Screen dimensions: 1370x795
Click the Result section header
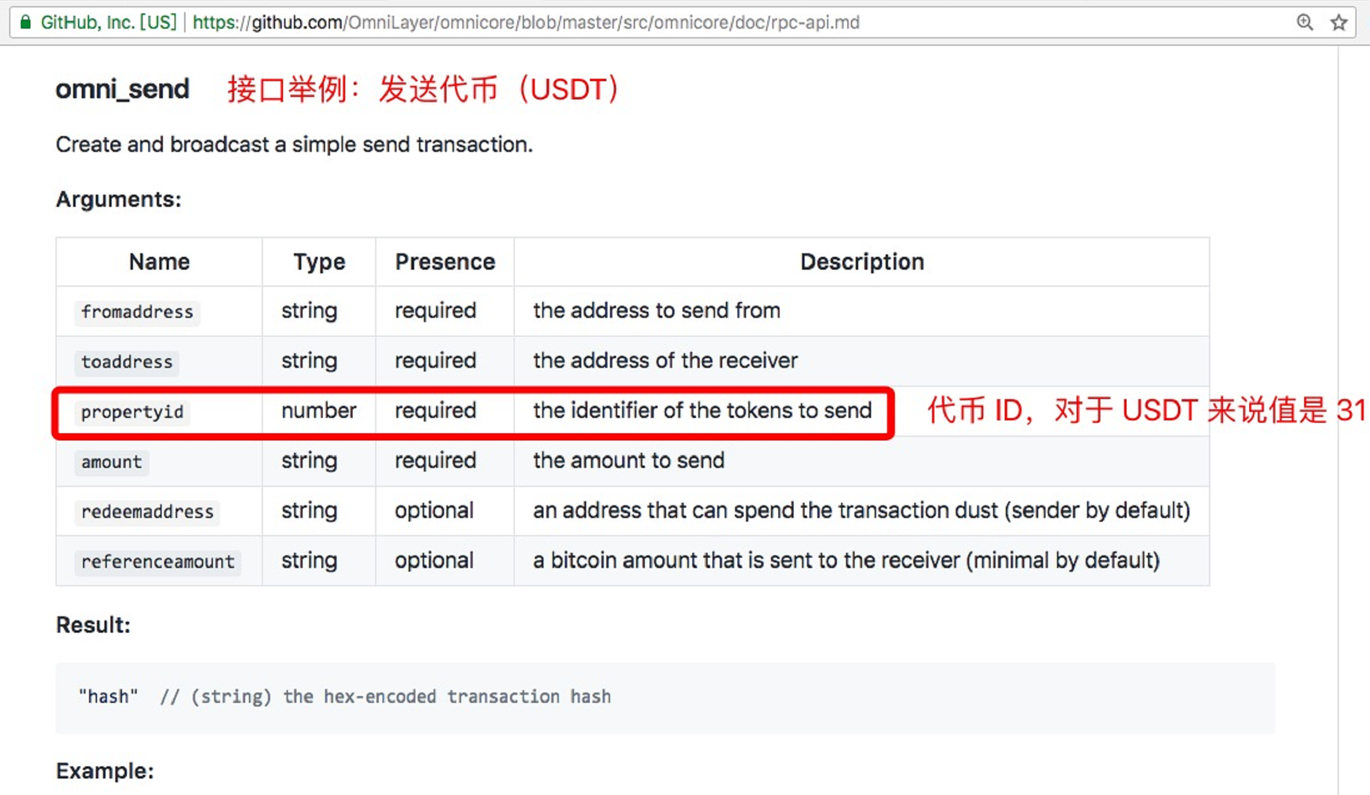click(93, 624)
